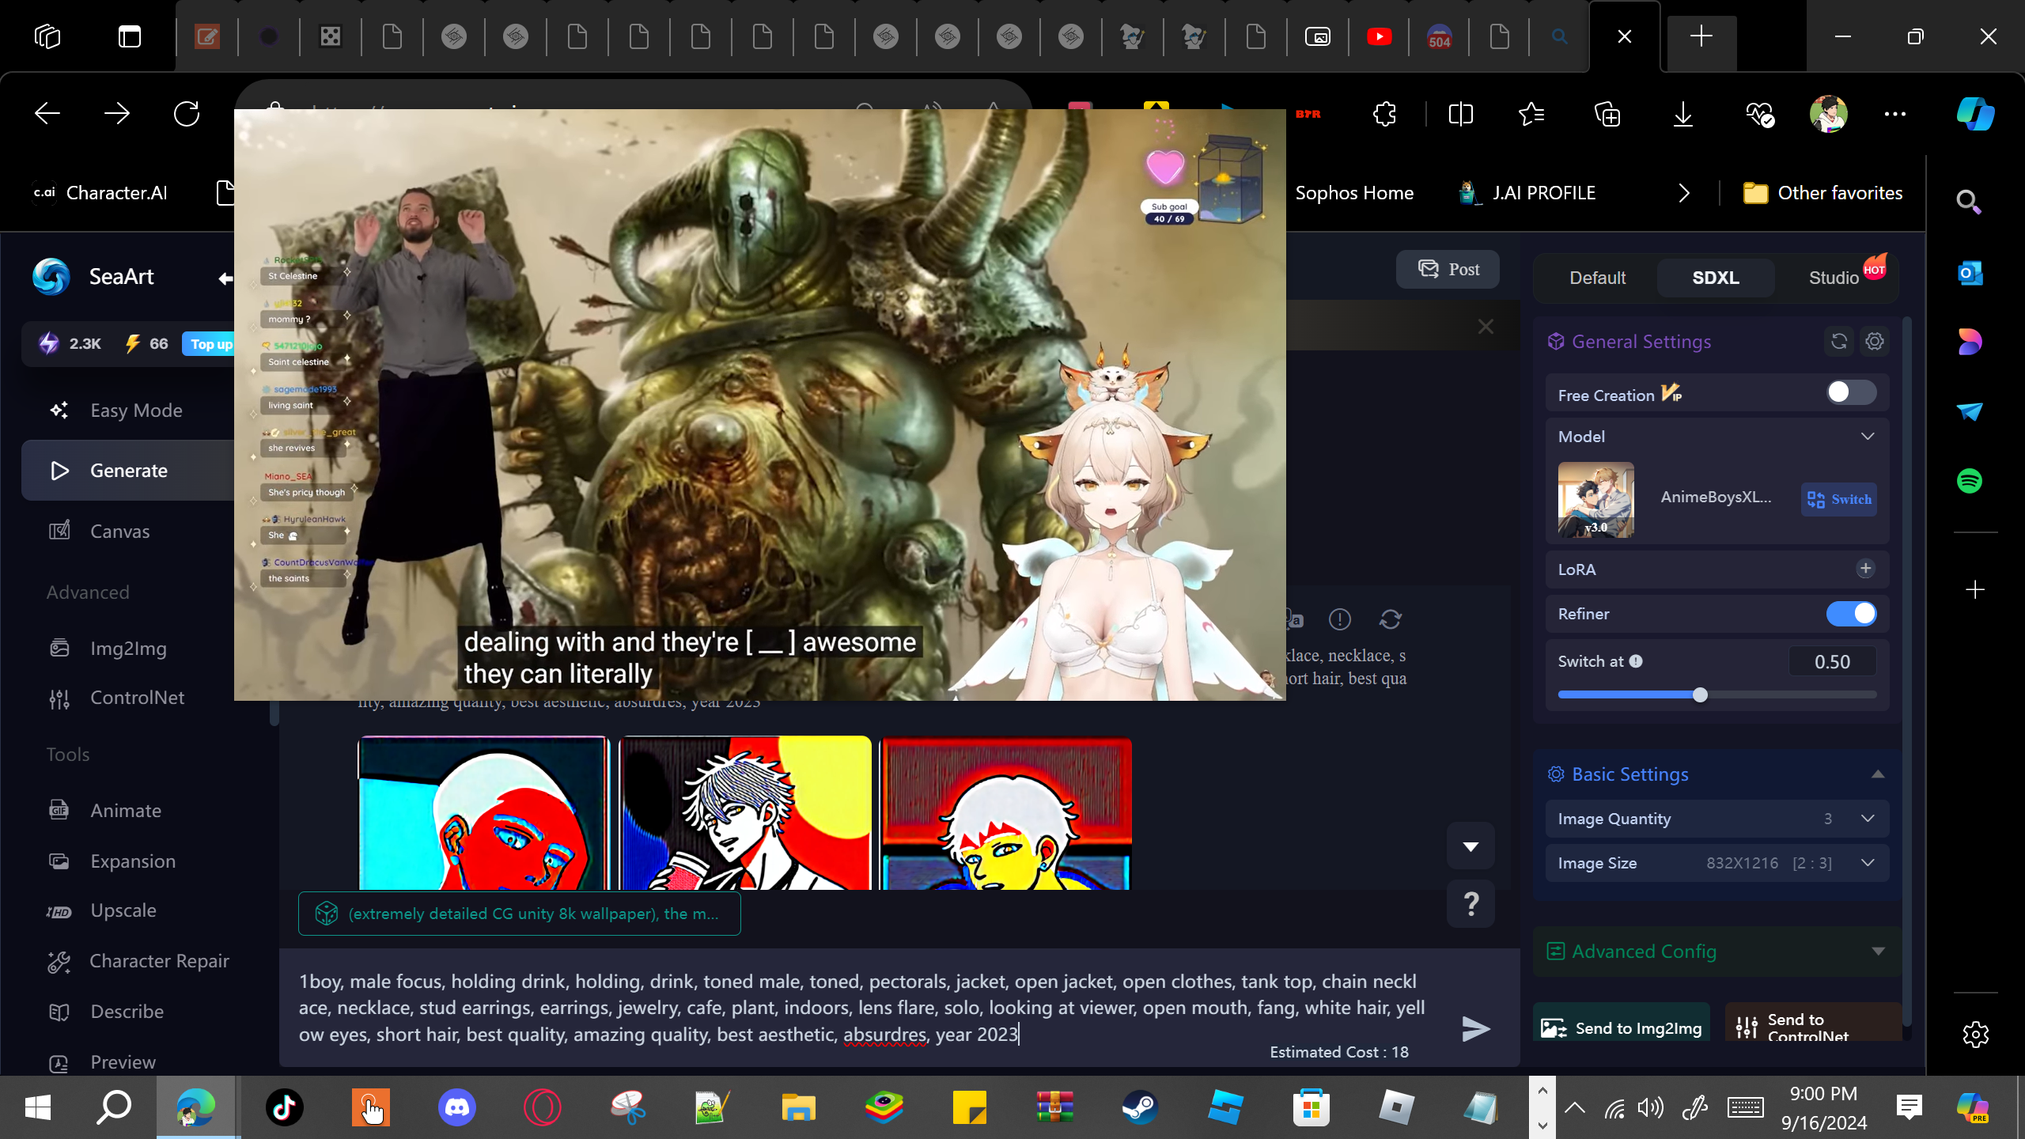The width and height of the screenshot is (2025, 1139).
Task: Click the Switch at value field
Action: [1832, 662]
